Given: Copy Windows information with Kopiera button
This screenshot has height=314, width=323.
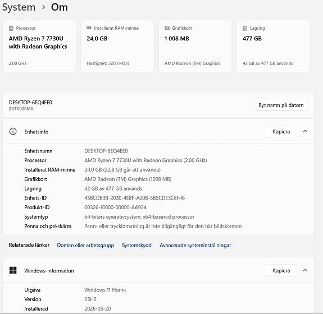Looking at the screenshot, I should (x=281, y=270).
